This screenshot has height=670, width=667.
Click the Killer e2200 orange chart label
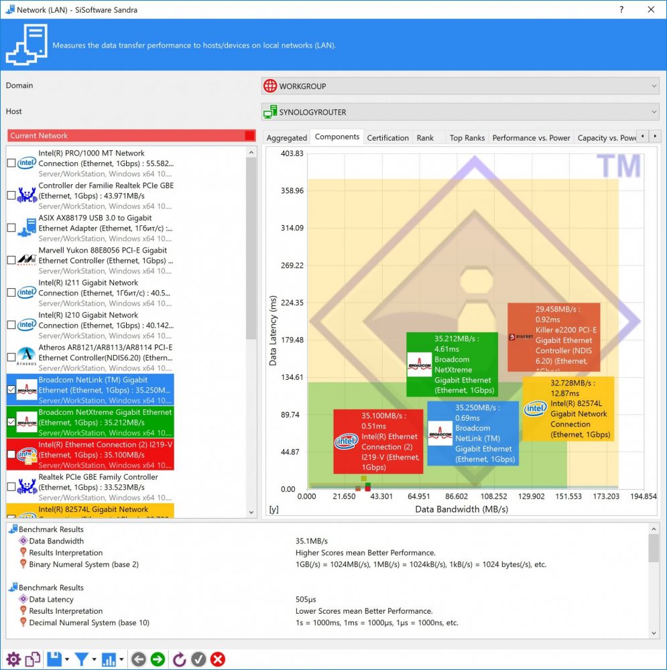pyautogui.click(x=554, y=337)
